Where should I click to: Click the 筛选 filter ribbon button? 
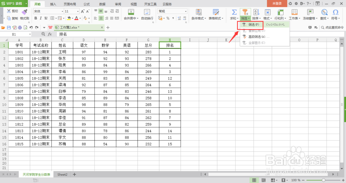pos(245,14)
